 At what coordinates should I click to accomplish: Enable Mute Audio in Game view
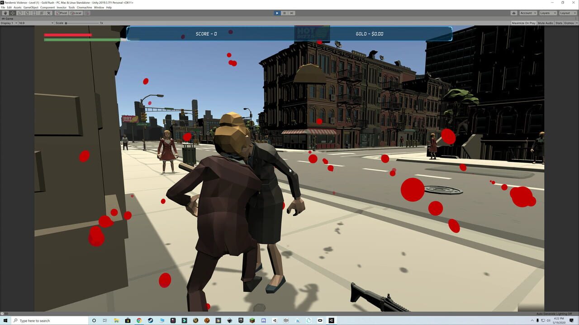(x=546, y=23)
